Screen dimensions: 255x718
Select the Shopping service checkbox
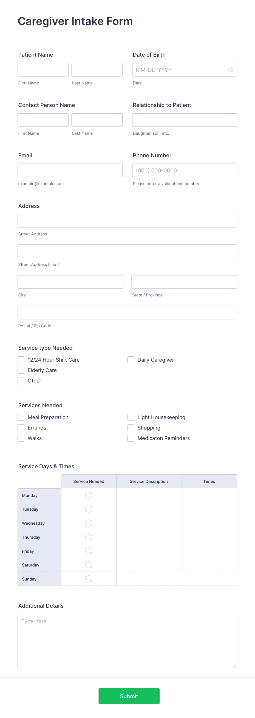[x=131, y=428]
